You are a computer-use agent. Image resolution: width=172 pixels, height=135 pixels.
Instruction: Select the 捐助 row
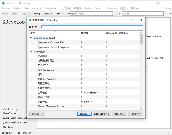pos(85,74)
